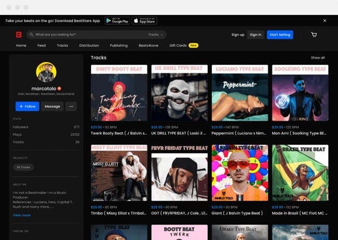Dismiss the app download banner
The height and width of the screenshot is (240, 338).
325,21
